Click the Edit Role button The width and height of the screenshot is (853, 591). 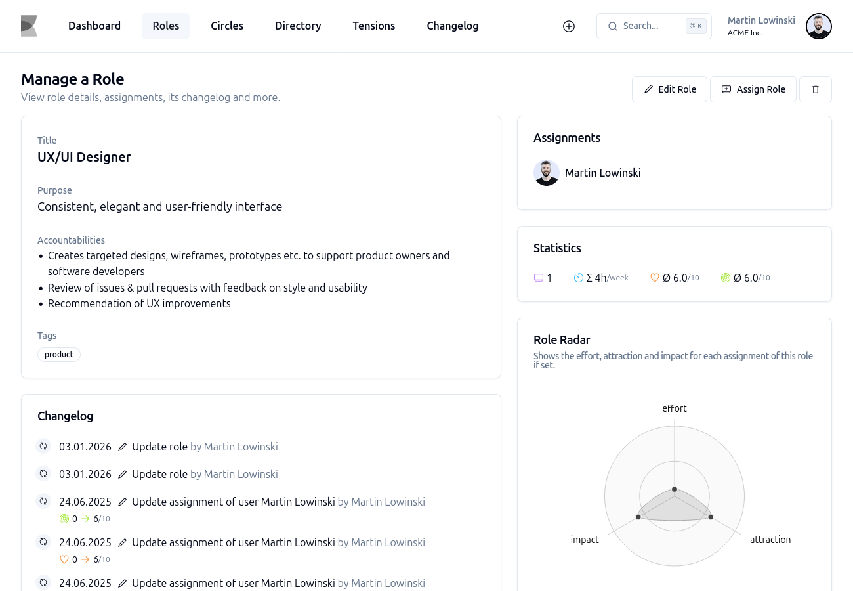pyautogui.click(x=669, y=89)
